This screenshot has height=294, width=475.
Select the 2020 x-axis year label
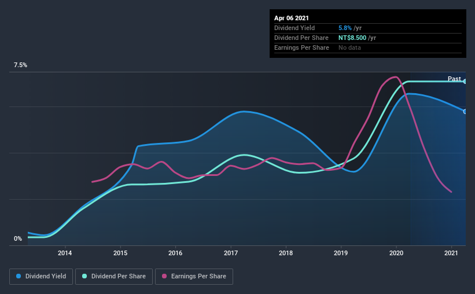396,253
